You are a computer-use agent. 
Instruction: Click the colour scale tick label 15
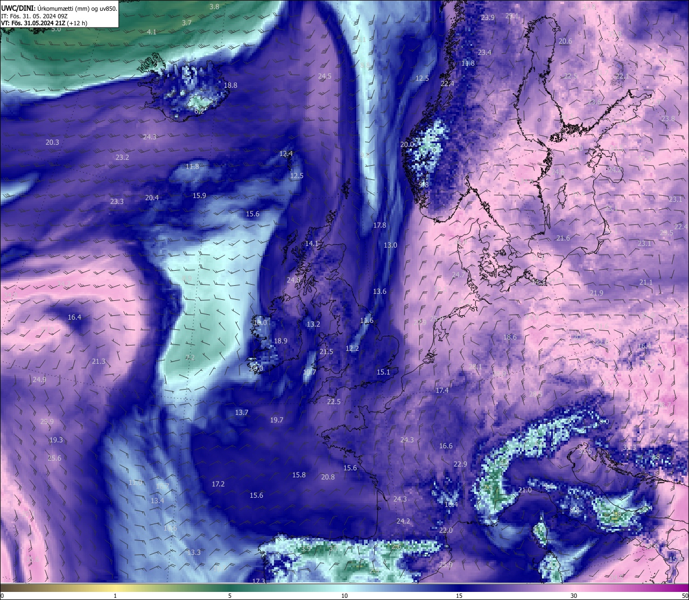pyautogui.click(x=459, y=596)
